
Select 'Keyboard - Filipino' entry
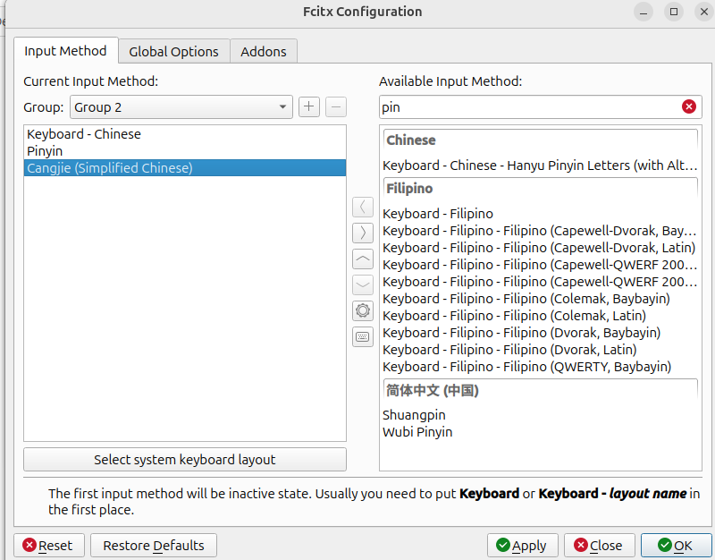pyautogui.click(x=541, y=214)
